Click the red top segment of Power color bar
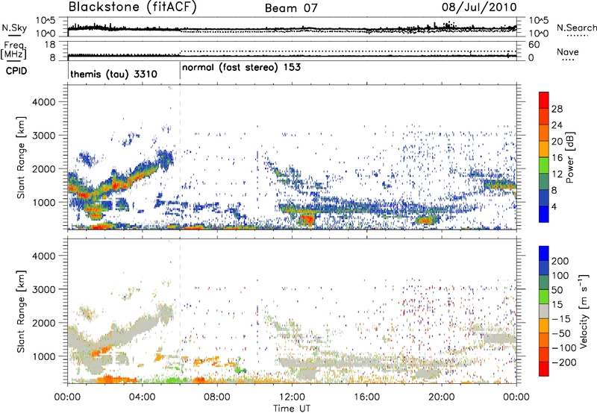597x413 pixels. (544, 100)
